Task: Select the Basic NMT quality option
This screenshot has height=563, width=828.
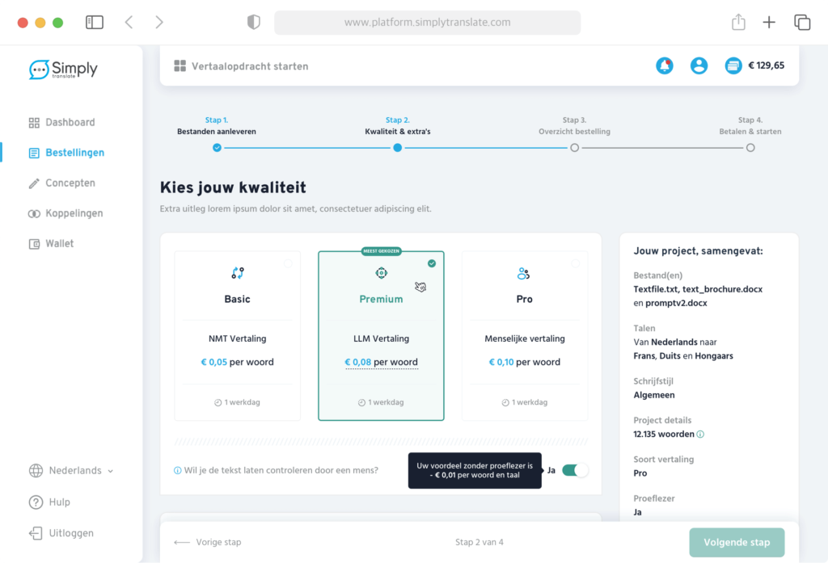Action: click(x=237, y=335)
